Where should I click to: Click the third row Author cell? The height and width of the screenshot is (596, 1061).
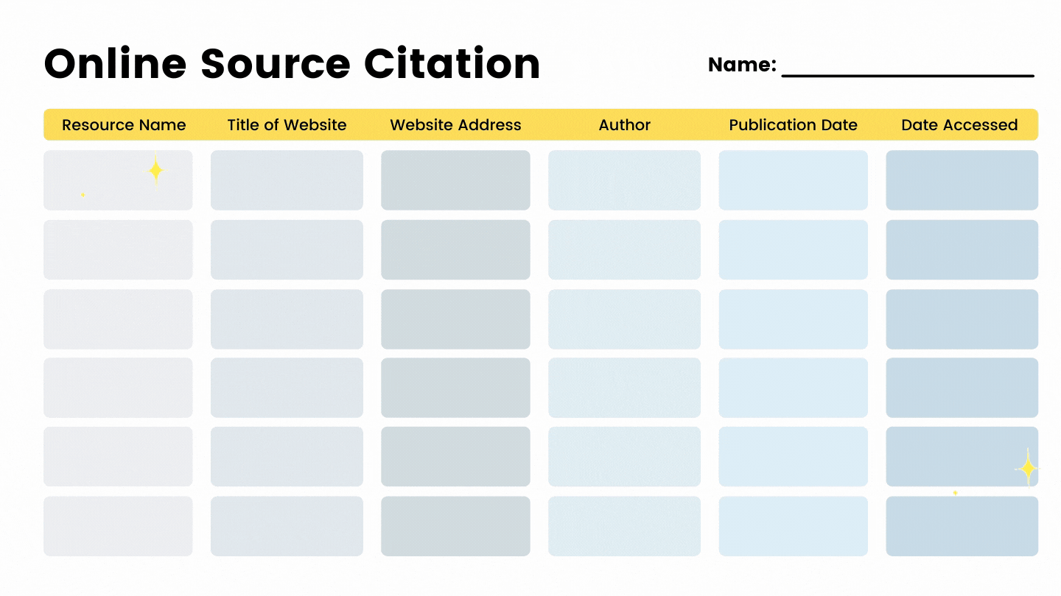pos(624,319)
